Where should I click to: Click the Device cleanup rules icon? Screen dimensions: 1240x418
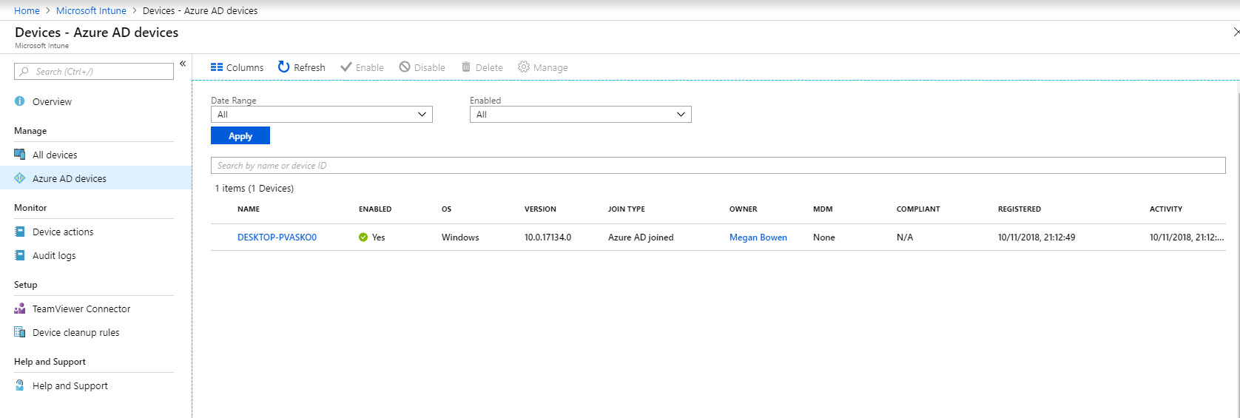(20, 332)
